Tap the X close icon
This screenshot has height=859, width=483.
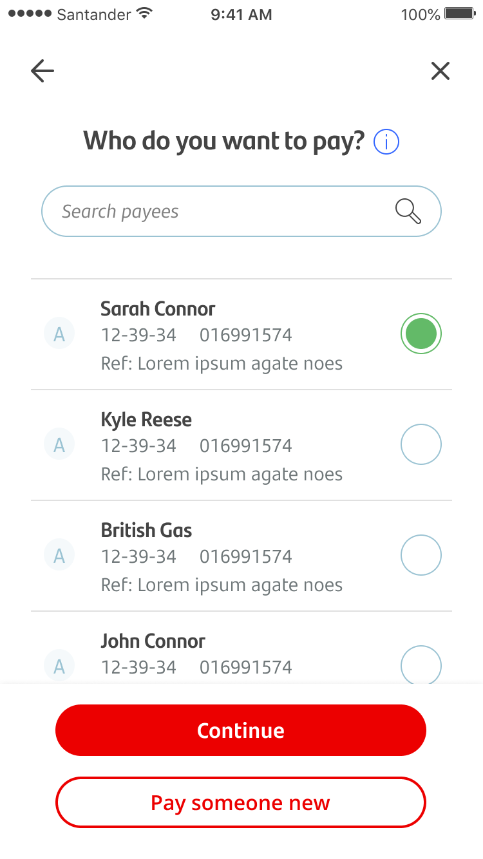pos(440,71)
